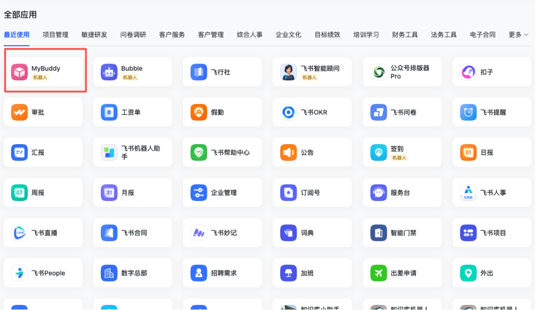Switch to the 目标绩效 tab
This screenshot has width=535, height=310.
point(327,35)
